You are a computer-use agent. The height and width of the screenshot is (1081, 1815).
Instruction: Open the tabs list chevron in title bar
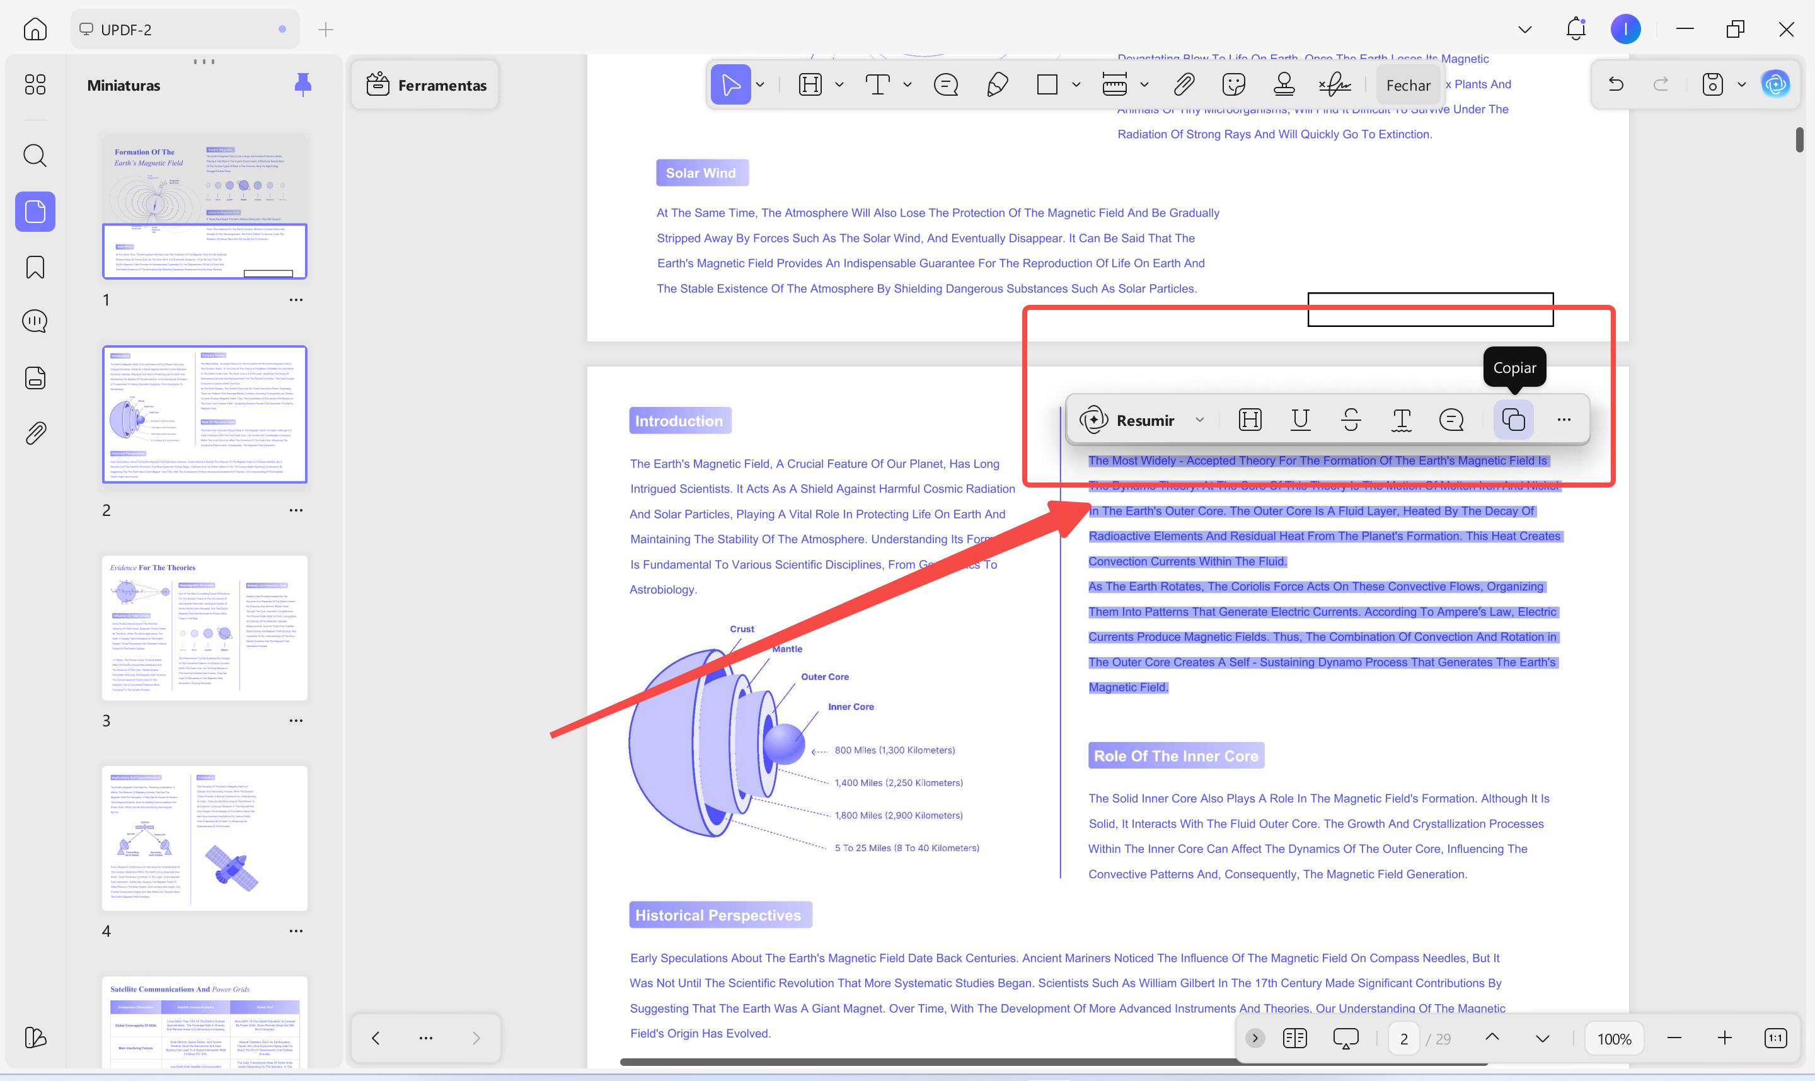[x=1524, y=30]
